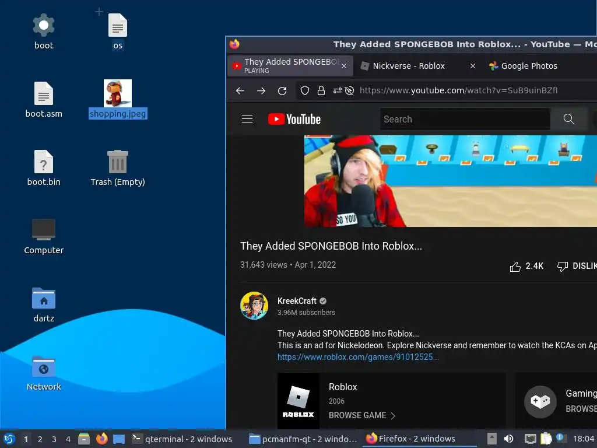Click the YouTube logo to go home
This screenshot has width=597, height=448.
click(x=294, y=119)
